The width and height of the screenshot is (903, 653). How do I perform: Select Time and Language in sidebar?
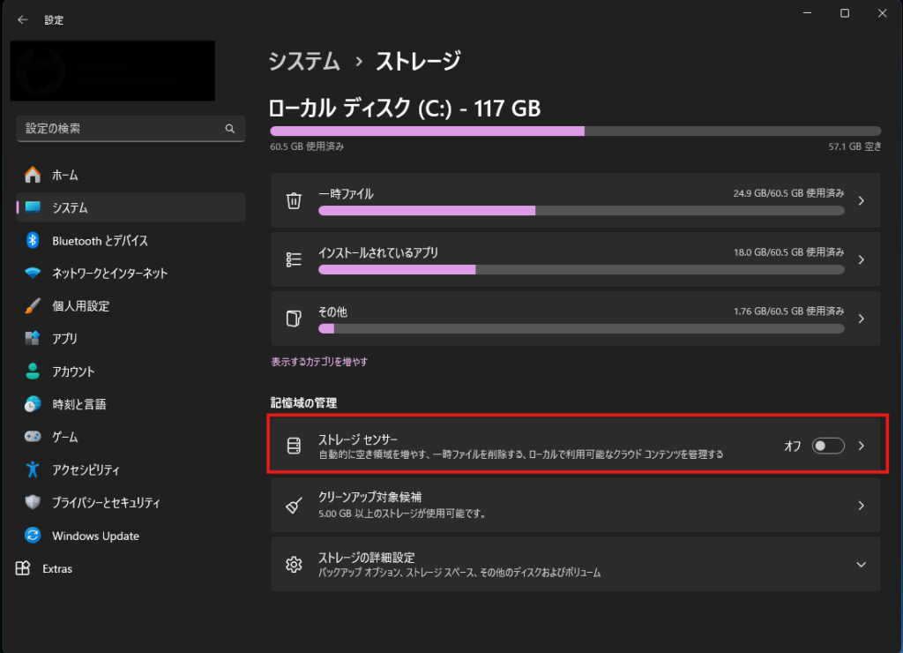tap(78, 404)
